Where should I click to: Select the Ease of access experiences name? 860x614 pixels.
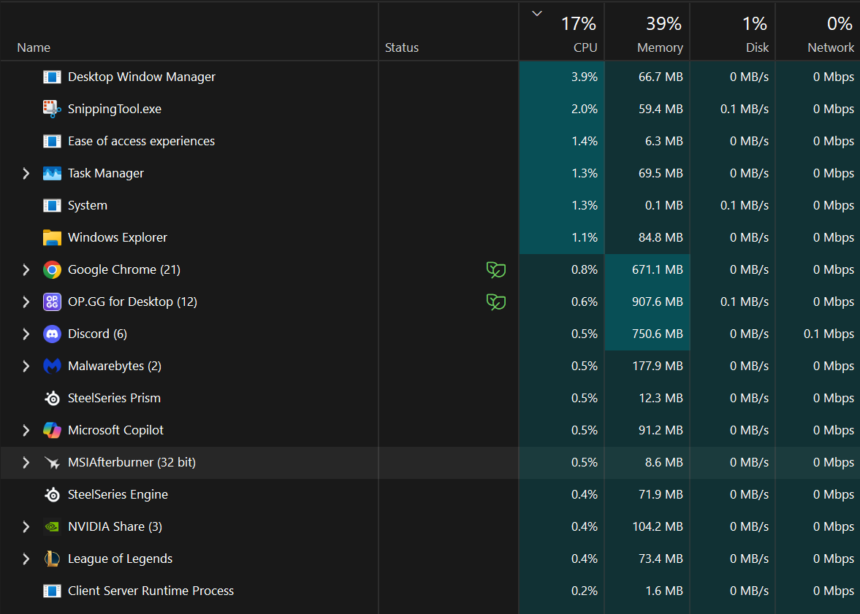coord(141,141)
